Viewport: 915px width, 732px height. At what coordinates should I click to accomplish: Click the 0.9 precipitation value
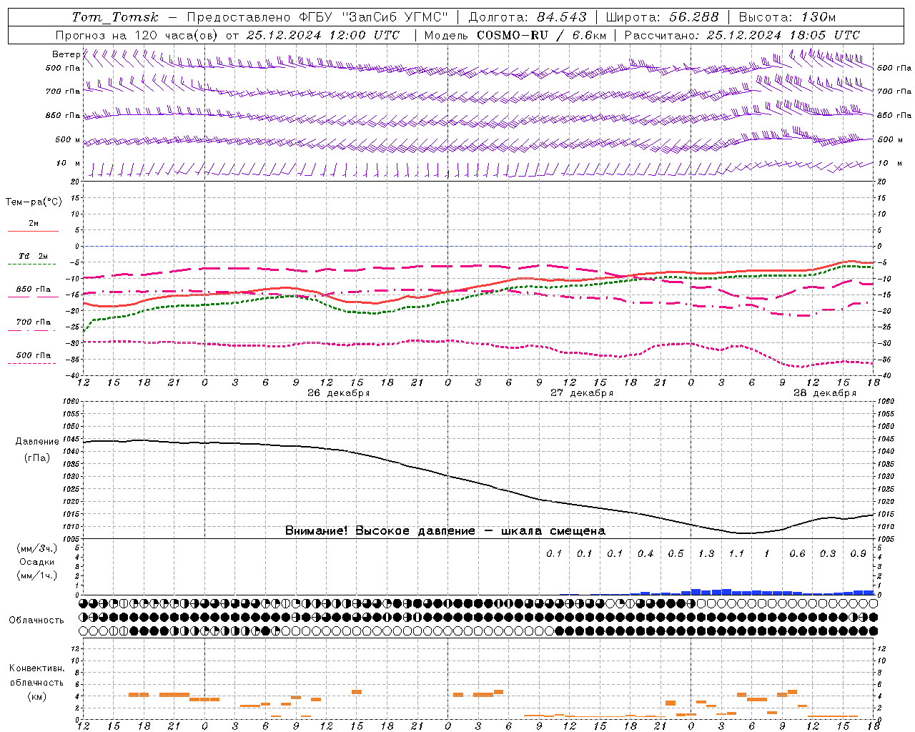click(x=859, y=554)
